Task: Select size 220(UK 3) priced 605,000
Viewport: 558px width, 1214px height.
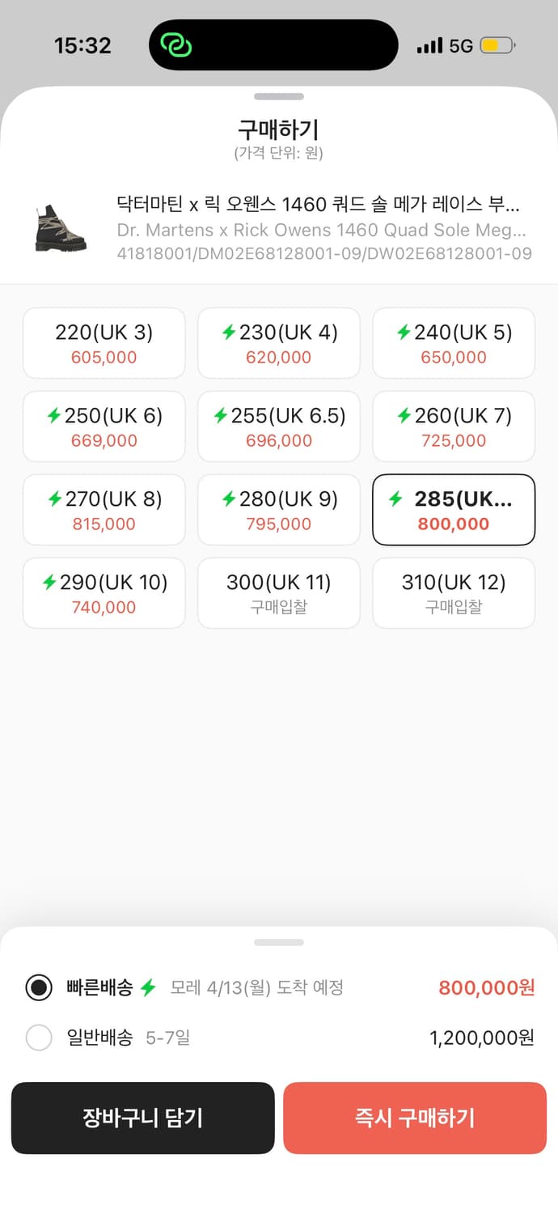Action: (x=104, y=342)
